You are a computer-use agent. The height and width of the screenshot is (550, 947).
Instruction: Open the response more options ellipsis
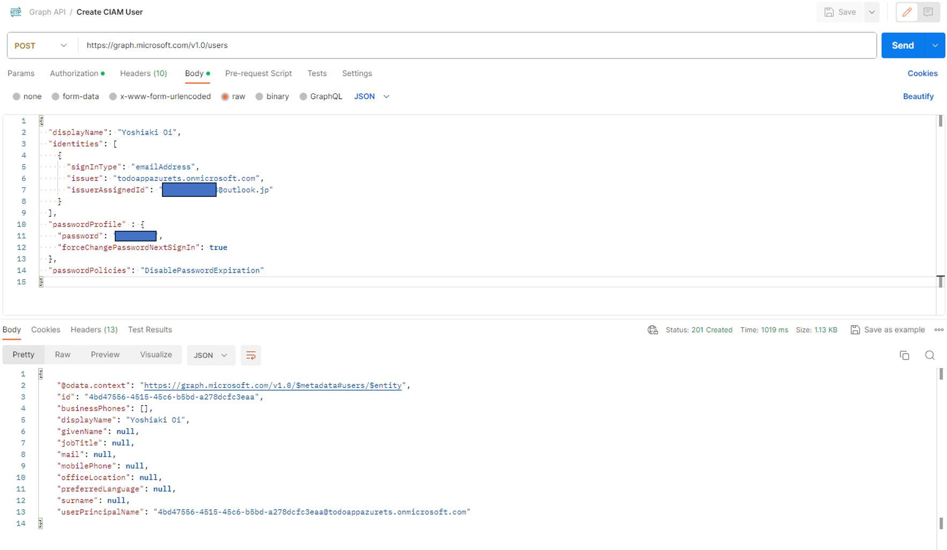939,330
